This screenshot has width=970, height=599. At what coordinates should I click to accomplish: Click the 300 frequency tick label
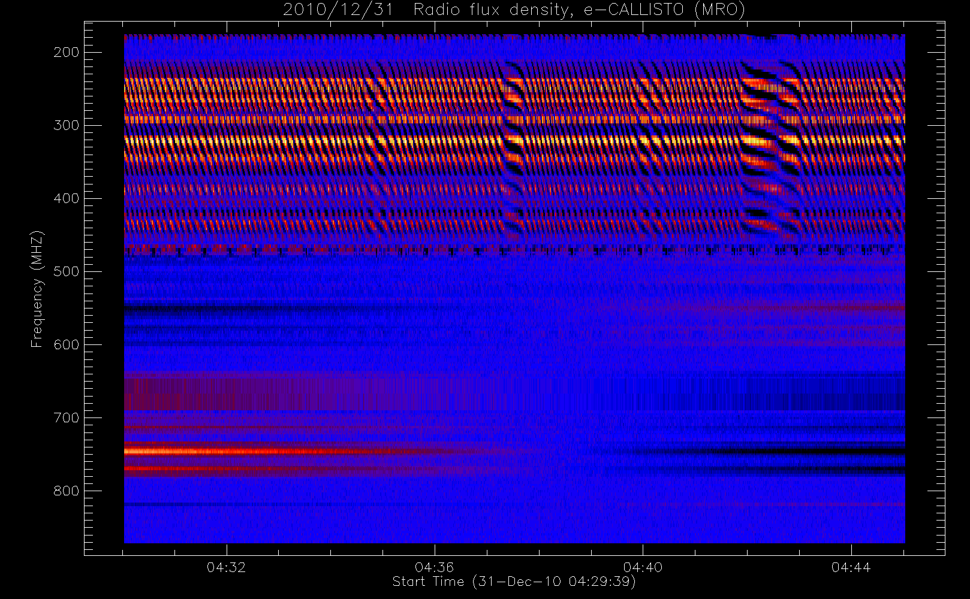66,125
